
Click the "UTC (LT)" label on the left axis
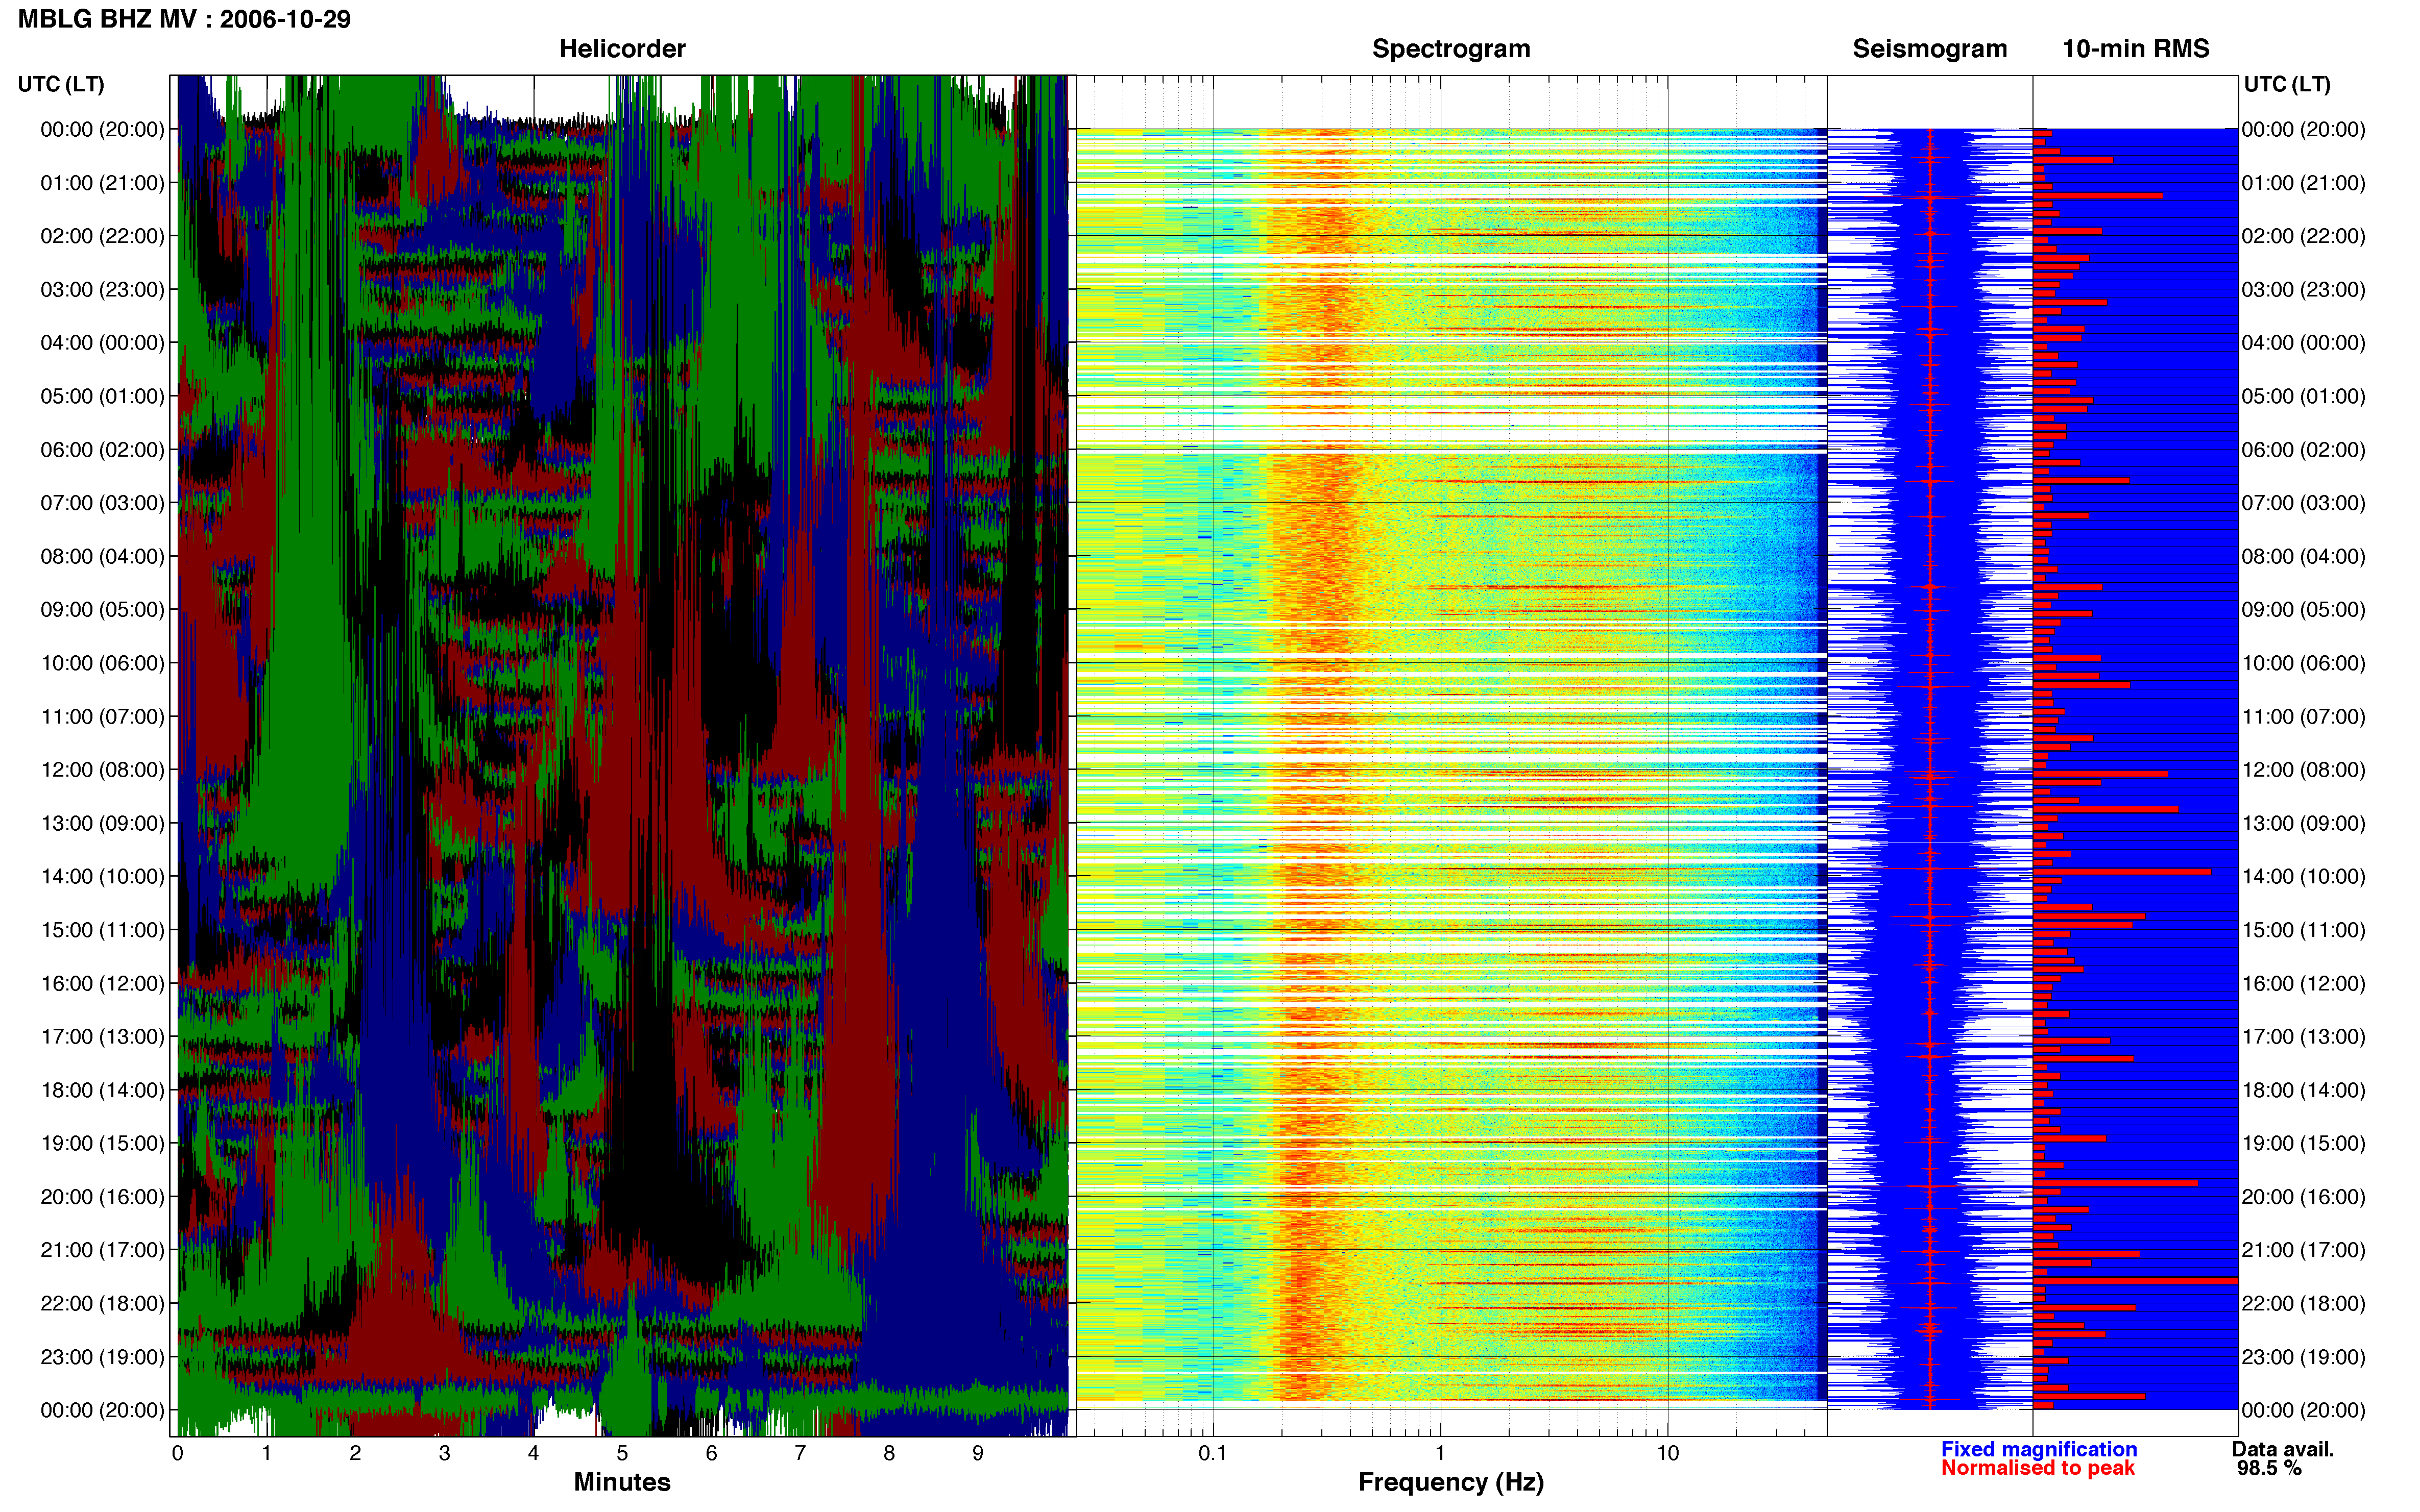coord(61,84)
